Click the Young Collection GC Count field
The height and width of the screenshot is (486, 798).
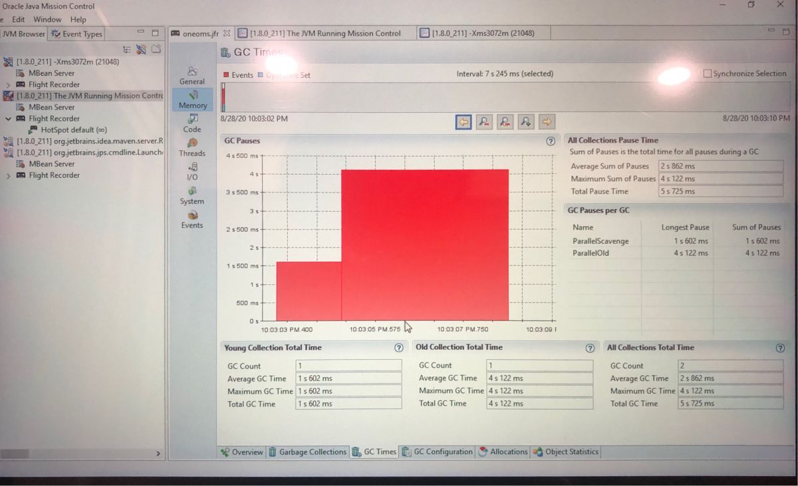pos(348,366)
